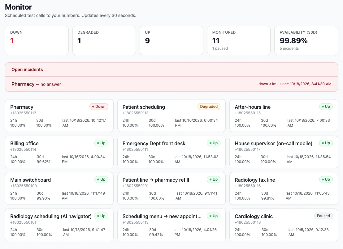Click Up badge on Scheduling menu new appointment card

[214, 216]
